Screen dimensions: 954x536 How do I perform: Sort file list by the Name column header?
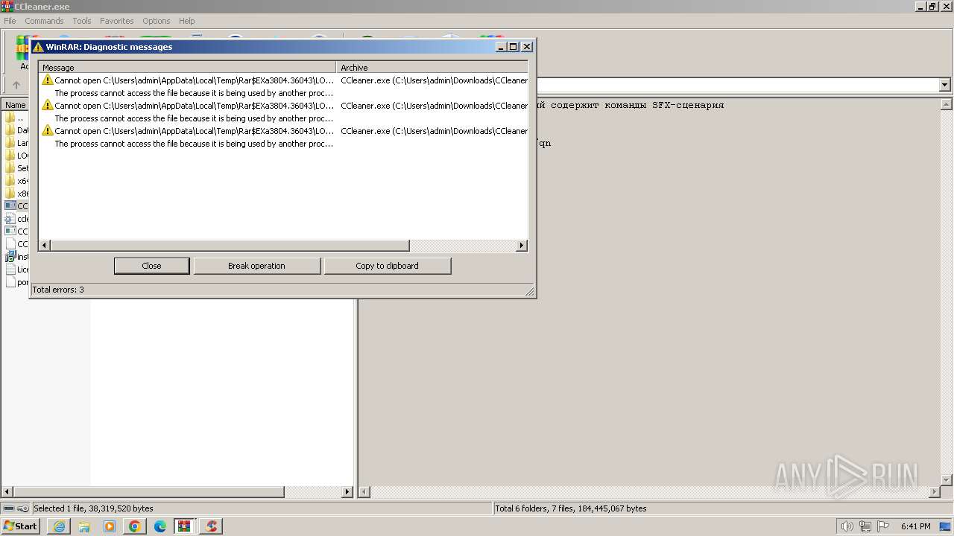click(15, 105)
